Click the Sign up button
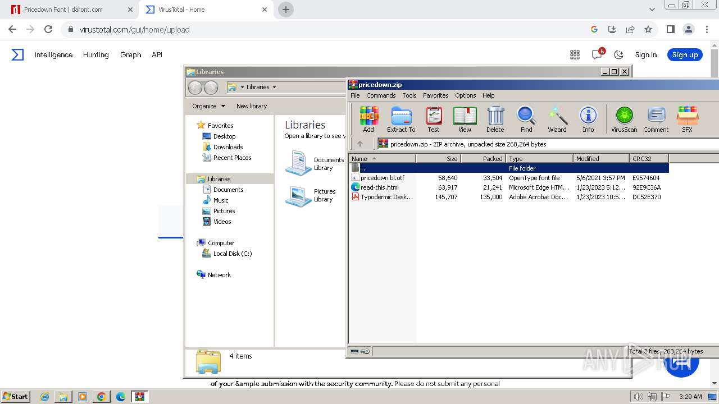Viewport: 719px width, 404px height. 685,54
